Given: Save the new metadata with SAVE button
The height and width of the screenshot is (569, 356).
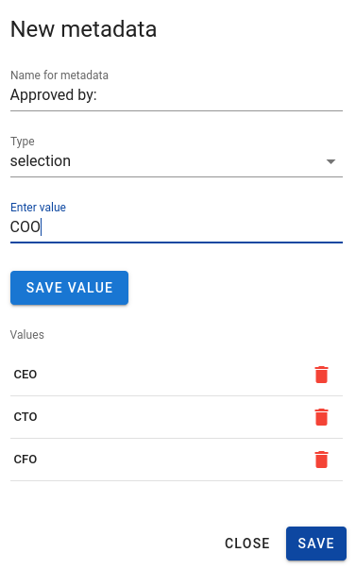Looking at the screenshot, I should (x=316, y=544).
